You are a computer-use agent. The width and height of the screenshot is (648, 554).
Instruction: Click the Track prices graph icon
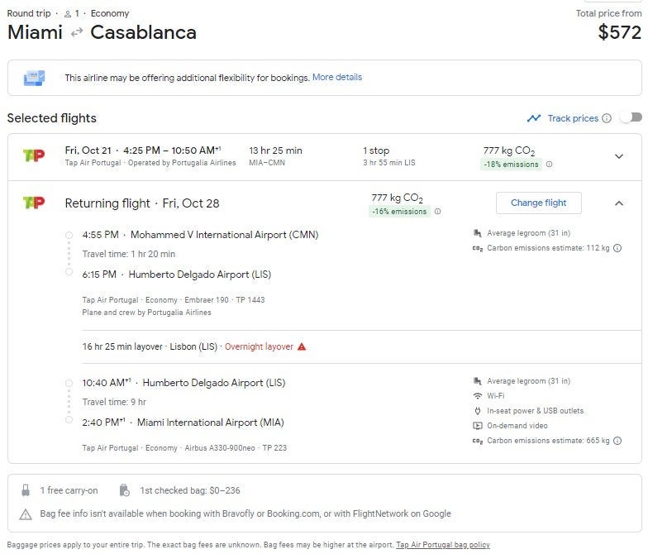[x=534, y=118]
